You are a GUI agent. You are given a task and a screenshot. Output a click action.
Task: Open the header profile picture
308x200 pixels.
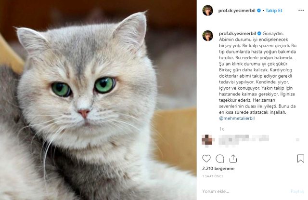207,10
